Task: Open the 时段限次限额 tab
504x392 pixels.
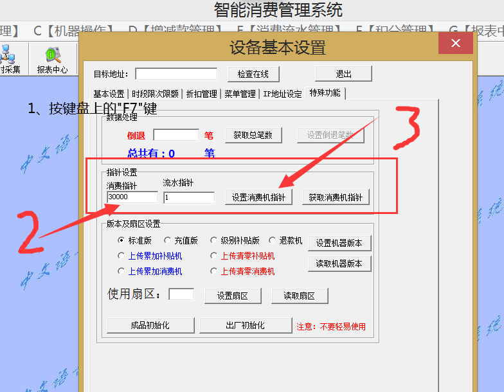Action: [x=155, y=94]
